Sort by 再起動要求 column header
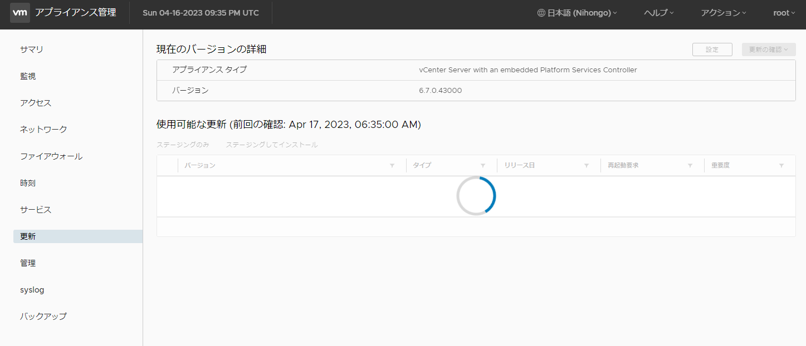The height and width of the screenshot is (346, 806). point(623,166)
